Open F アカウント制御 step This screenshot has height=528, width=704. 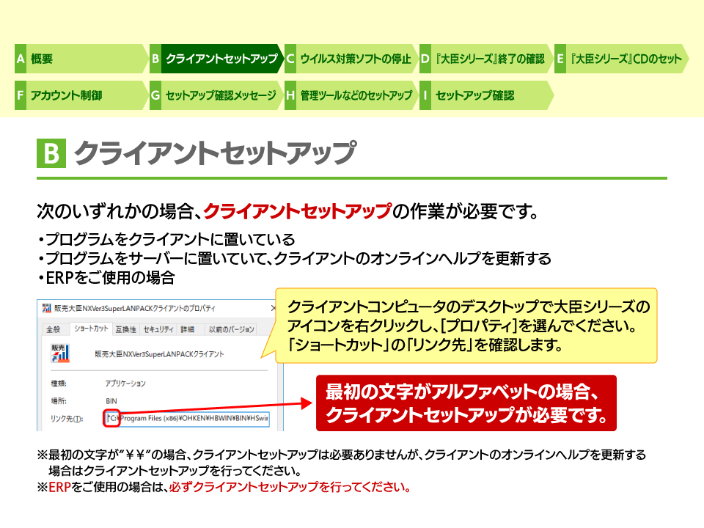click(81, 95)
